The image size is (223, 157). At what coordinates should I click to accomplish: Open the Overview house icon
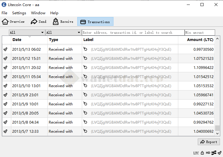point(5,22)
